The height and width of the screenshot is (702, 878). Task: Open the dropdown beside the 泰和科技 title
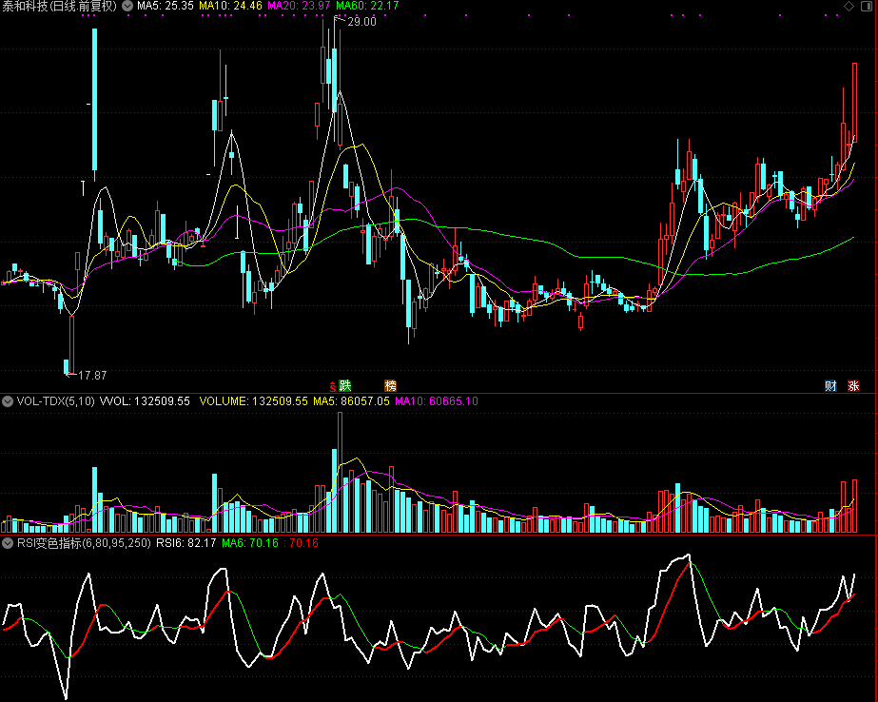coord(127,6)
